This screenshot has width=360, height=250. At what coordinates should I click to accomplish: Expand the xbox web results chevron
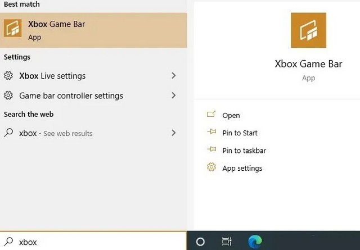174,133
